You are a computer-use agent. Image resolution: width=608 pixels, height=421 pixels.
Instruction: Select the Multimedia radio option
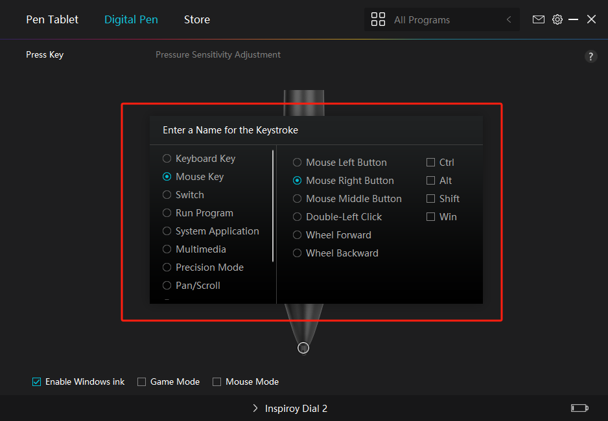tap(167, 249)
